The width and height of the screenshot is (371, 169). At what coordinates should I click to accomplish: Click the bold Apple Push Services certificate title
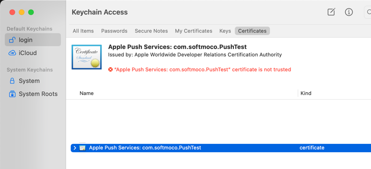[x=177, y=47]
